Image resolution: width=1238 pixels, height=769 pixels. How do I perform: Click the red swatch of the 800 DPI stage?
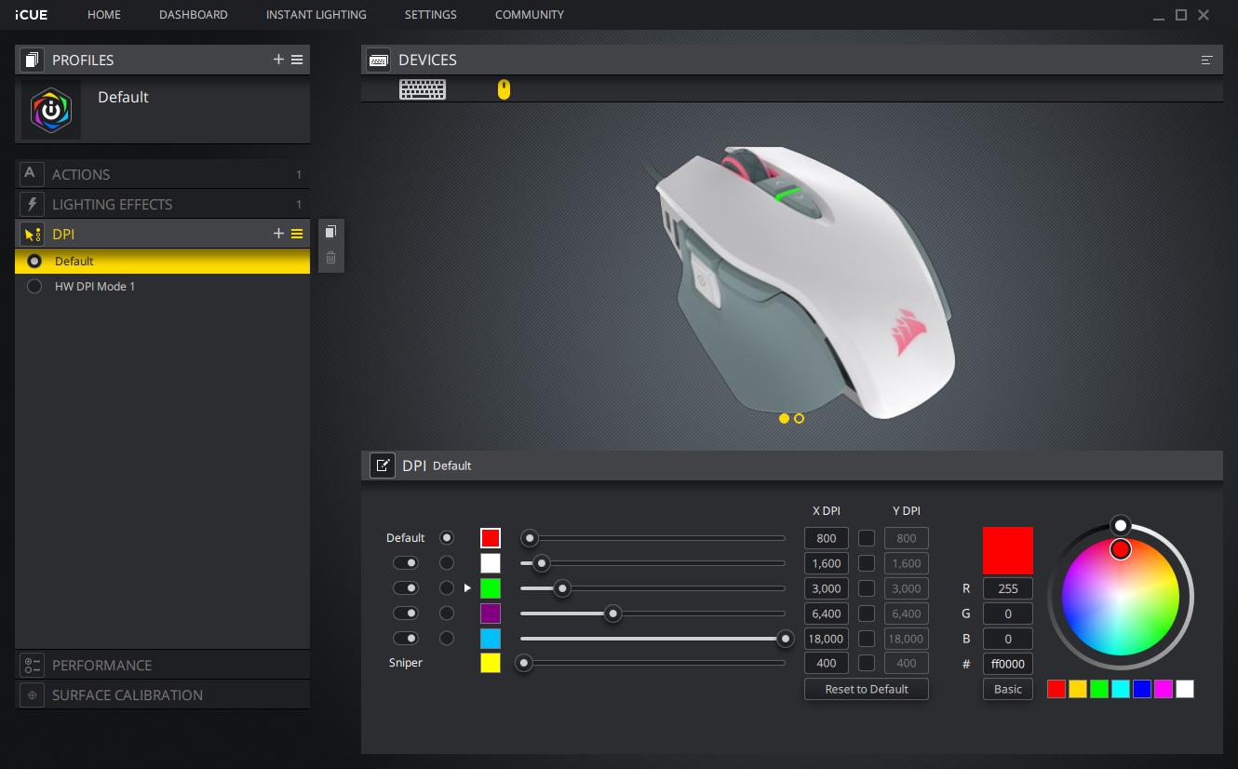click(491, 538)
